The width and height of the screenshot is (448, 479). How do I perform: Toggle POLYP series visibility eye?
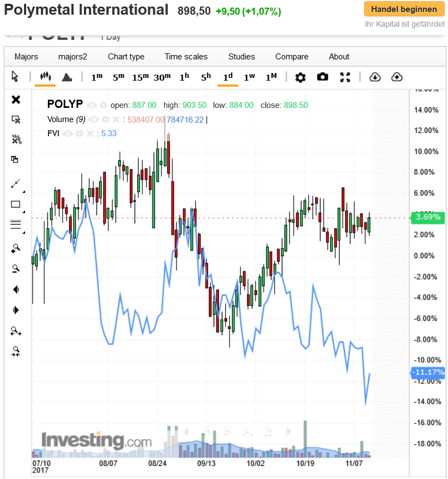click(x=91, y=105)
